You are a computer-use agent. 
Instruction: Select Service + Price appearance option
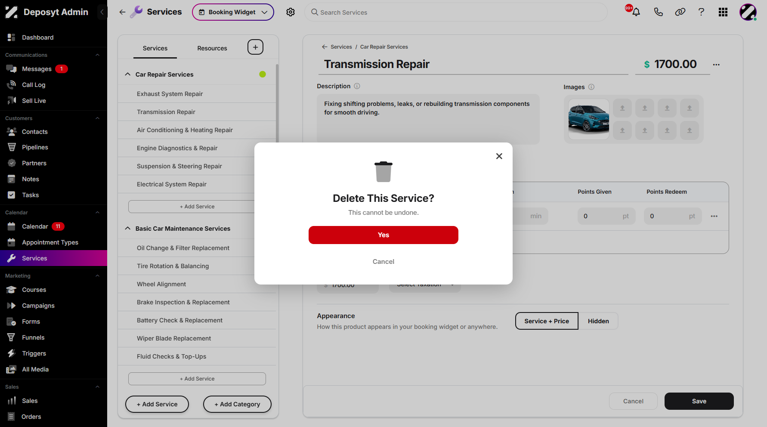click(x=547, y=321)
